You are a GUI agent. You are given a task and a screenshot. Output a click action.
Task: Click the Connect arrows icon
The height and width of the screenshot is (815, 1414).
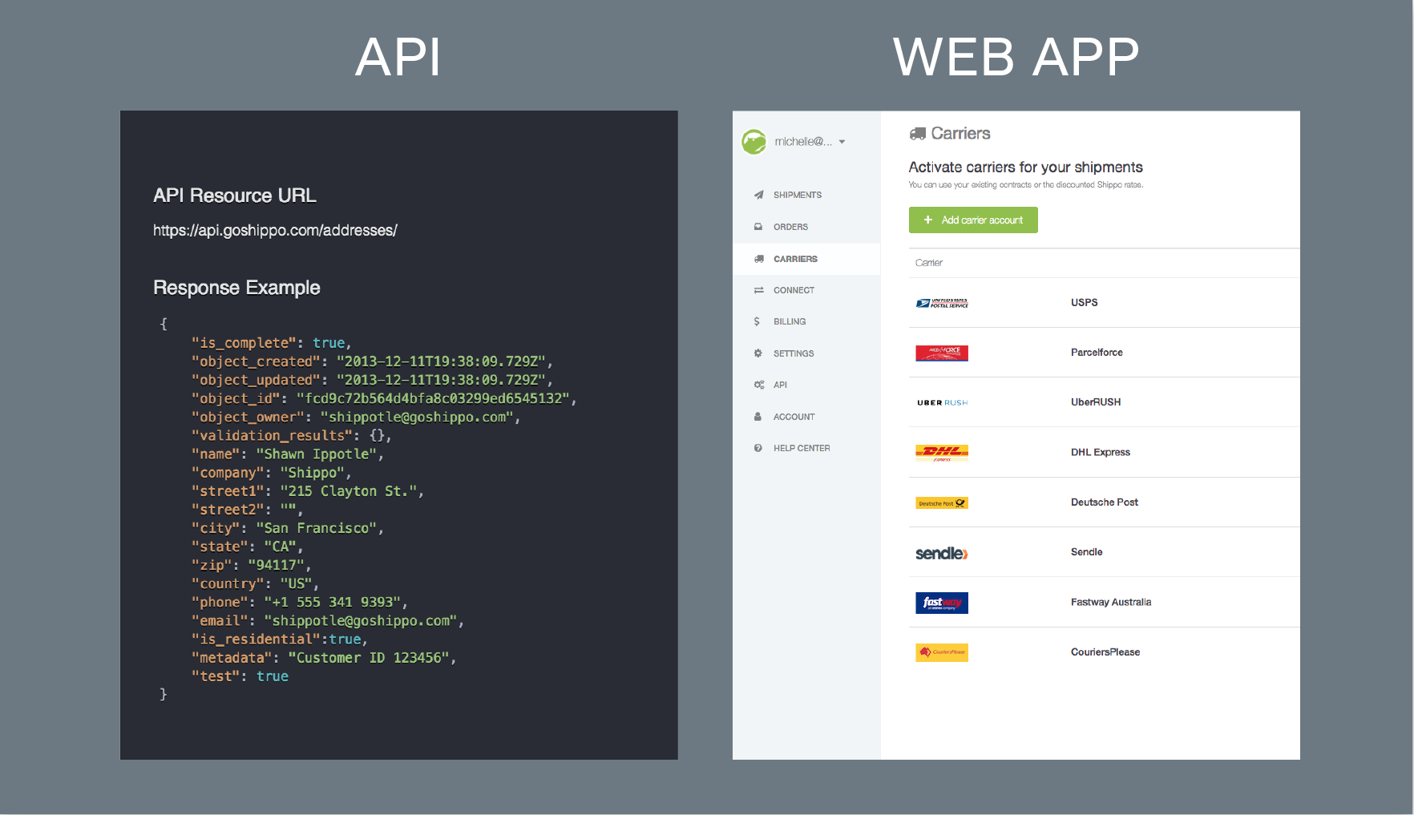tap(758, 290)
